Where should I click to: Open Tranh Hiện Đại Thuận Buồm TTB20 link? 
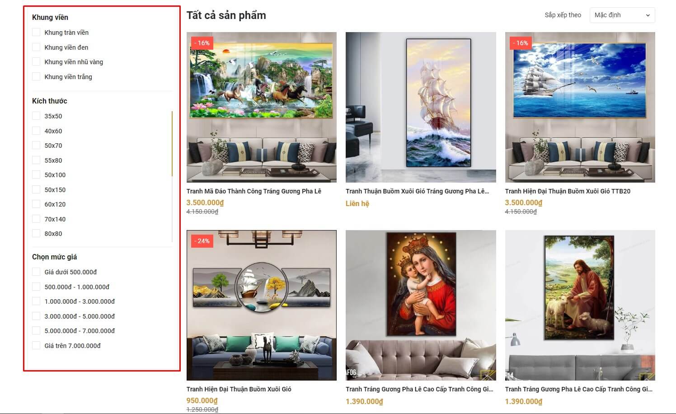click(568, 191)
